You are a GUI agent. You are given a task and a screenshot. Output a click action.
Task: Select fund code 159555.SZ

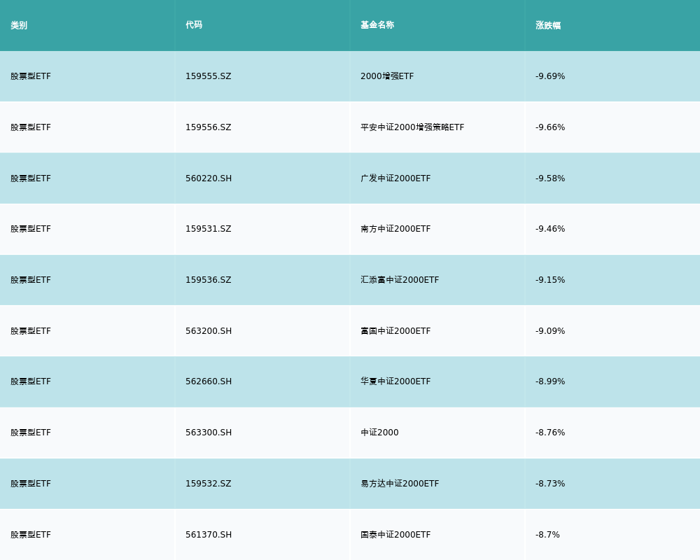(208, 76)
